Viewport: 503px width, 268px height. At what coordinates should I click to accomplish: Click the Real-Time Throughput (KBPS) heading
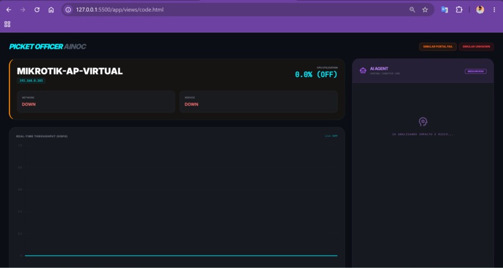[42, 136]
